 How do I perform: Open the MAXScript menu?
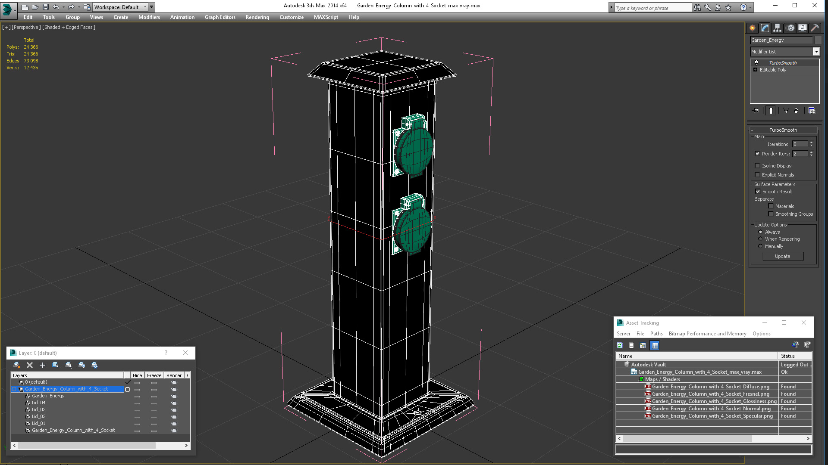pyautogui.click(x=326, y=17)
